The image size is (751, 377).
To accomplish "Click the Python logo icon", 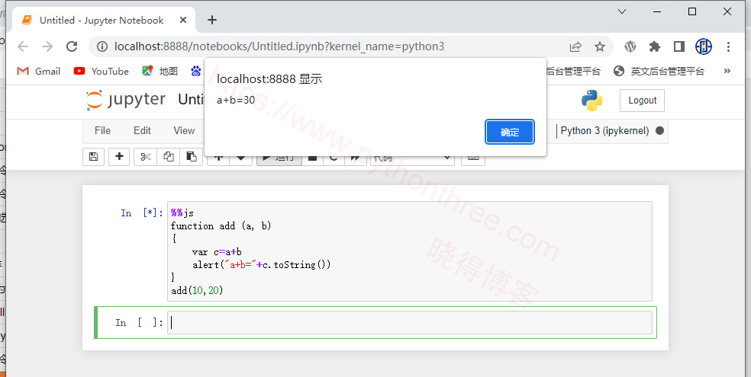I will 592,101.
